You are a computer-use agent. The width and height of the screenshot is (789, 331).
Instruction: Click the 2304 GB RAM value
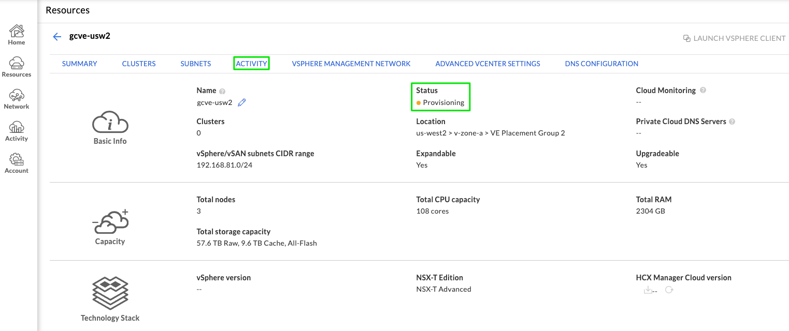(x=650, y=211)
